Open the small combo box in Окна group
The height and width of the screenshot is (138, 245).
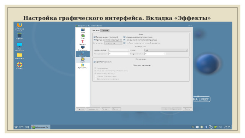113,43
